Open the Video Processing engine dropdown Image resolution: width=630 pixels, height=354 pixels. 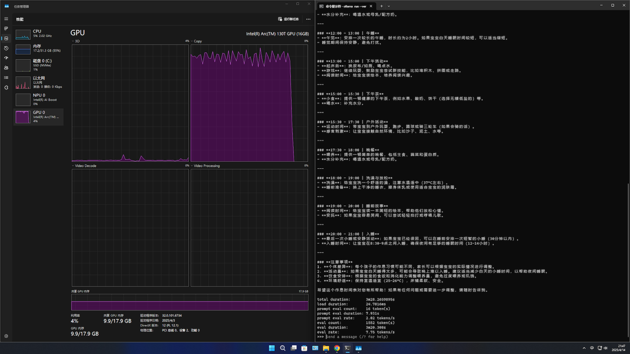pyautogui.click(x=205, y=166)
